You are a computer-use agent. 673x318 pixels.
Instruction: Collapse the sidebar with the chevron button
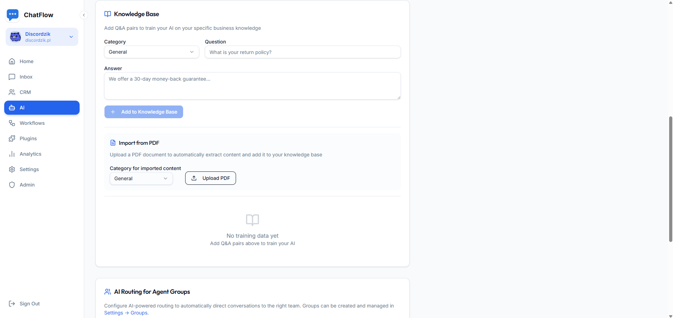pos(84,15)
